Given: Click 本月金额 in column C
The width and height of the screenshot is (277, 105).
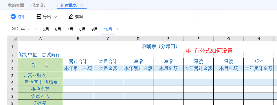Looking at the screenshot, I should tap(108, 69).
